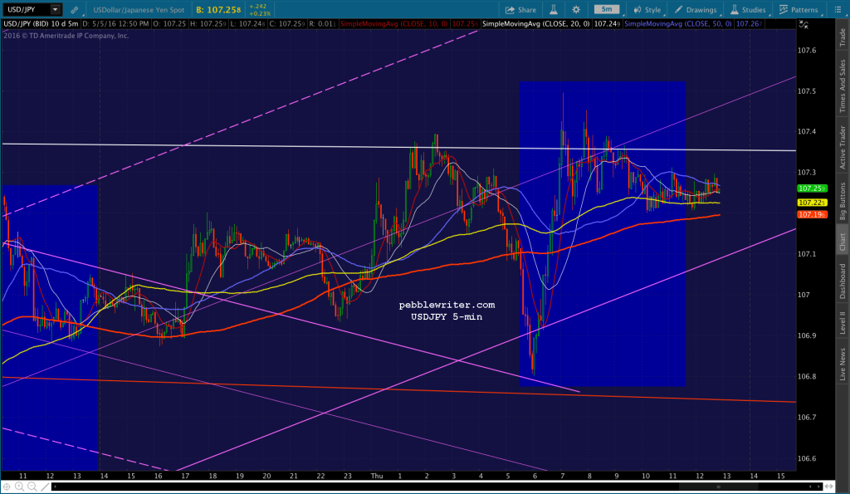Click the Thu date axis label
The height and width of the screenshot is (494, 850).
pyautogui.click(x=377, y=476)
